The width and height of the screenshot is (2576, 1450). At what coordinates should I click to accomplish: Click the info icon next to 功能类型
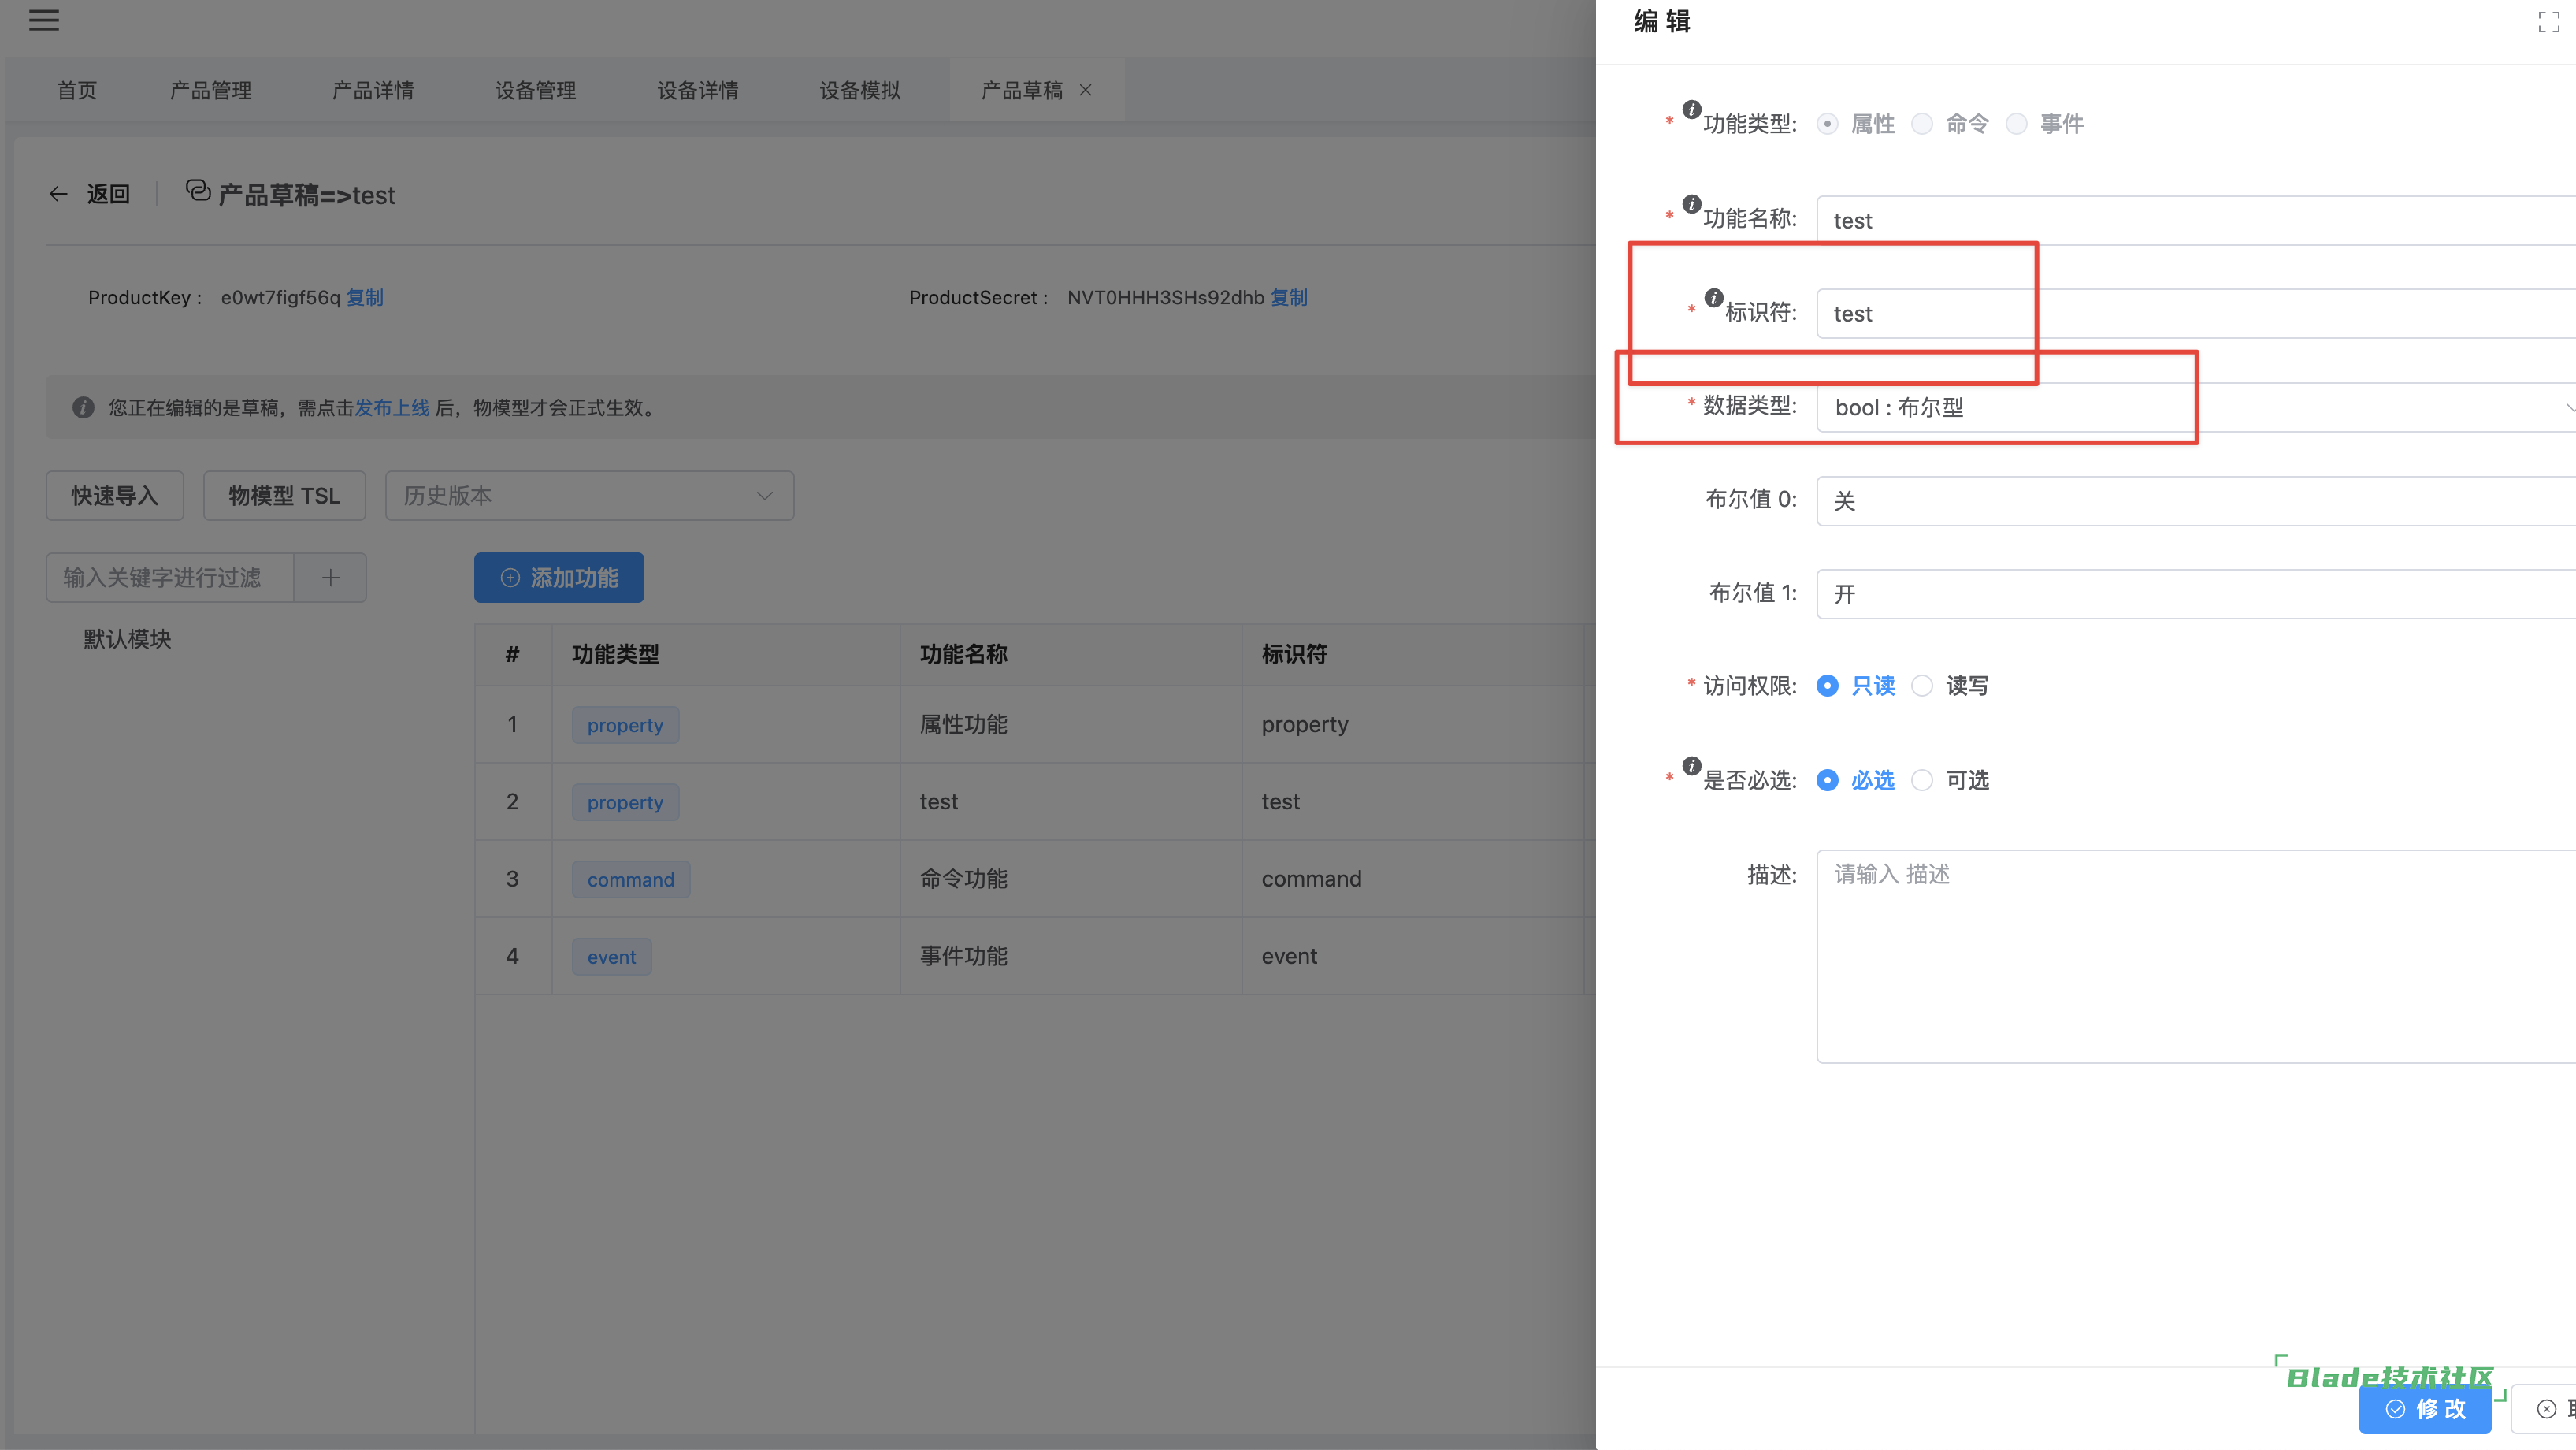pyautogui.click(x=1692, y=109)
